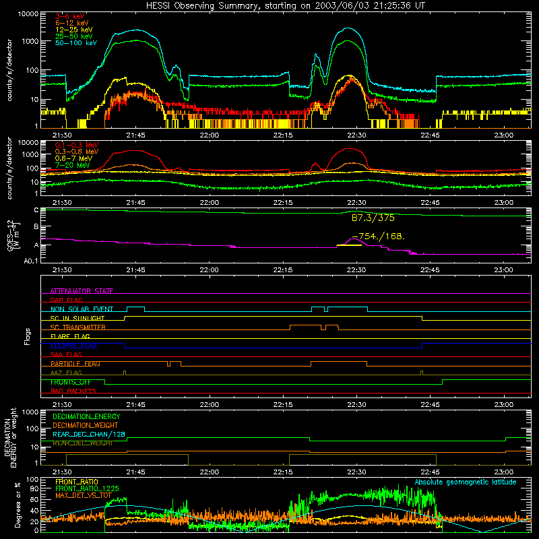Click the HESSI Observing Summary title text
The image size is (539, 539).
click(286, 6)
